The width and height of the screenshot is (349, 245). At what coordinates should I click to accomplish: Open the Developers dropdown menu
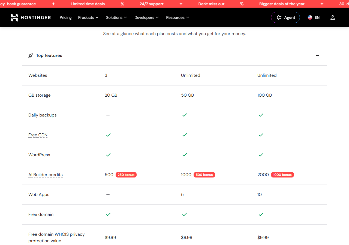coord(146,17)
